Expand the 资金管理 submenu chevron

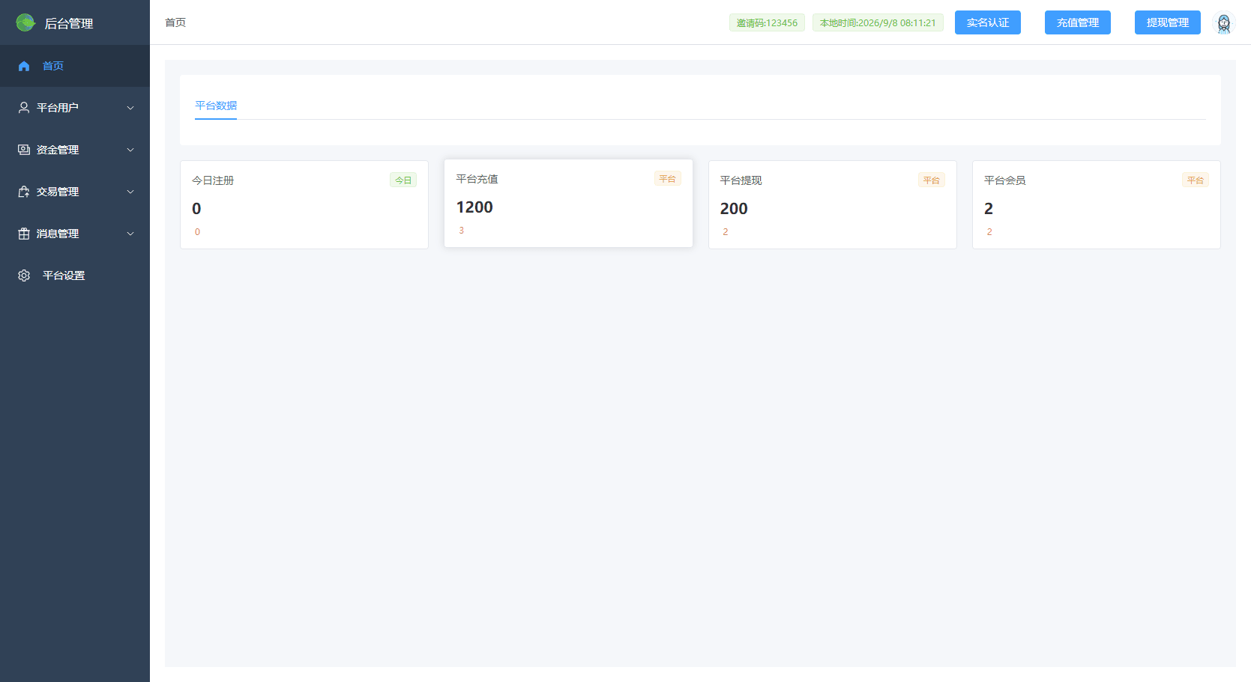(130, 150)
